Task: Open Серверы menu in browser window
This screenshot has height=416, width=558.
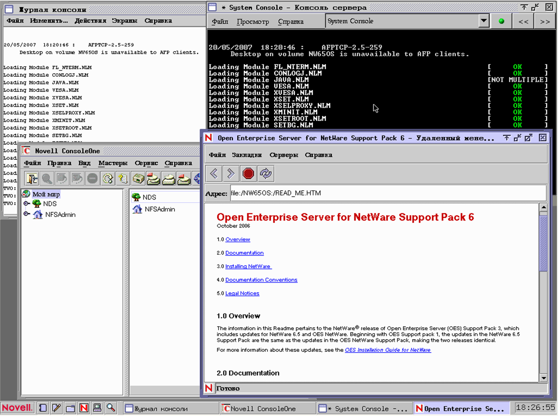Action: pos(284,155)
